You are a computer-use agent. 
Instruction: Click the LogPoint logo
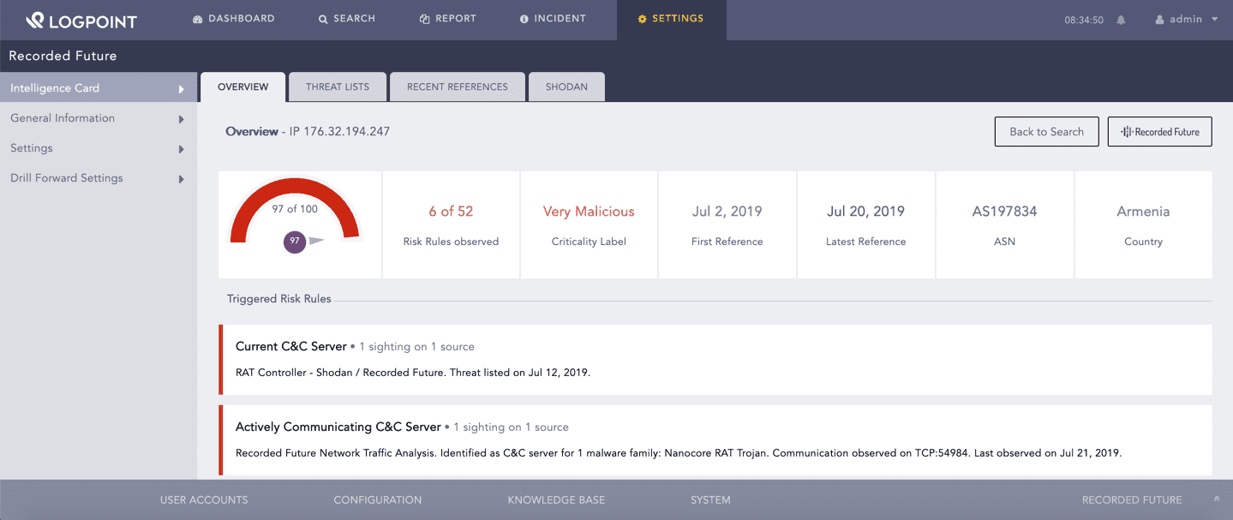[x=81, y=21]
